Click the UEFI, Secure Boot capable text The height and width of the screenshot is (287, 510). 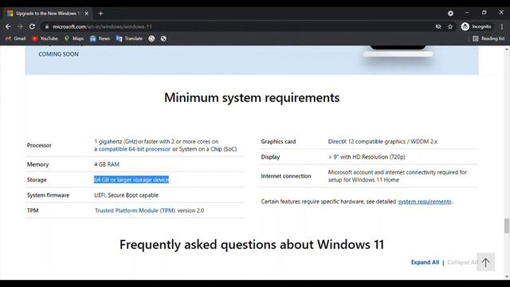[x=126, y=195]
